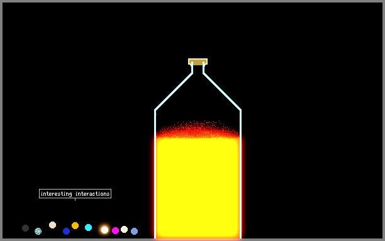Viewport: 385px width, 241px height.
Task: Click the bottle's right slanted shoulder
Action: point(222,92)
